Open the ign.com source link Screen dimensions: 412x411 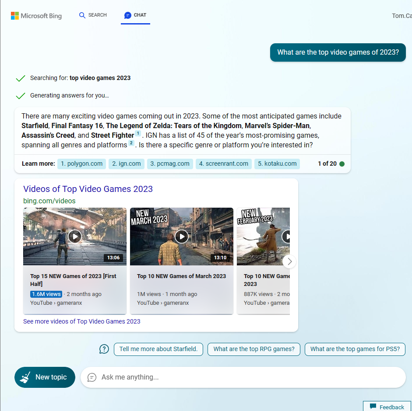point(126,164)
